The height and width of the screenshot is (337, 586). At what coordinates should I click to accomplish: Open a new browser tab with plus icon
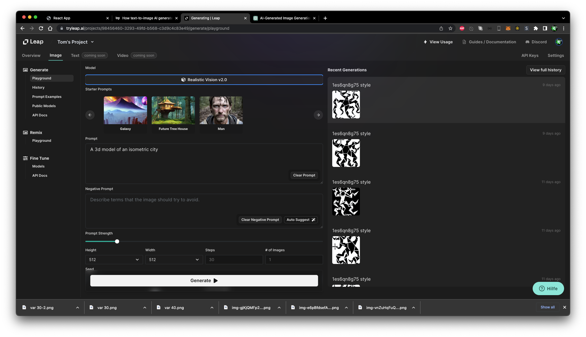tap(325, 18)
